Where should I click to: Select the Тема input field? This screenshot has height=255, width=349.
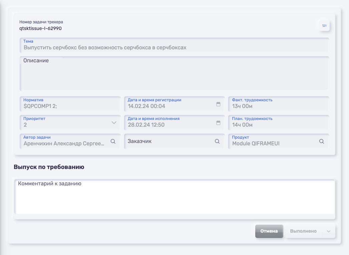click(x=174, y=47)
